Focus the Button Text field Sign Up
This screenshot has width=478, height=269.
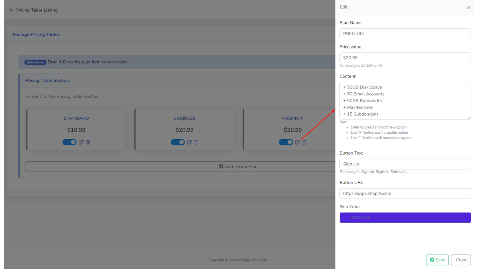[x=405, y=164]
